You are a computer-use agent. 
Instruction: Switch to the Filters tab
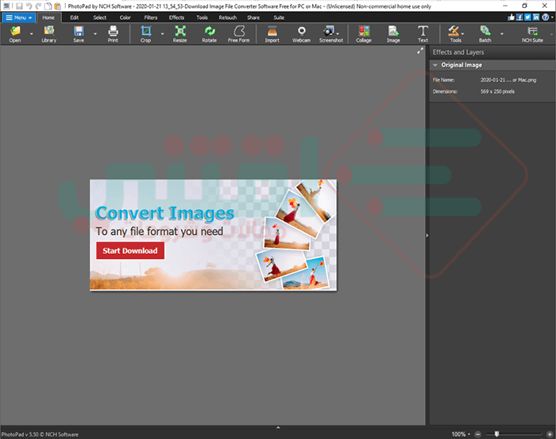(151, 17)
